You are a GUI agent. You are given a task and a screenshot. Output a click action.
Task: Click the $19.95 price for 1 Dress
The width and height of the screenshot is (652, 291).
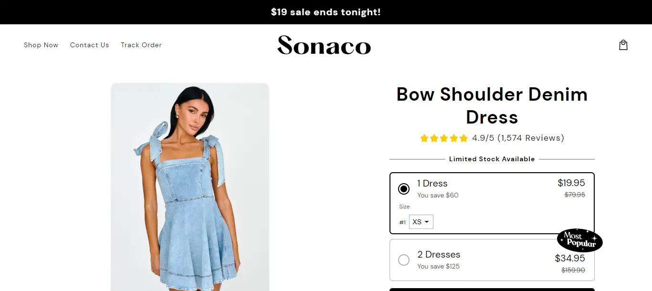coord(571,183)
